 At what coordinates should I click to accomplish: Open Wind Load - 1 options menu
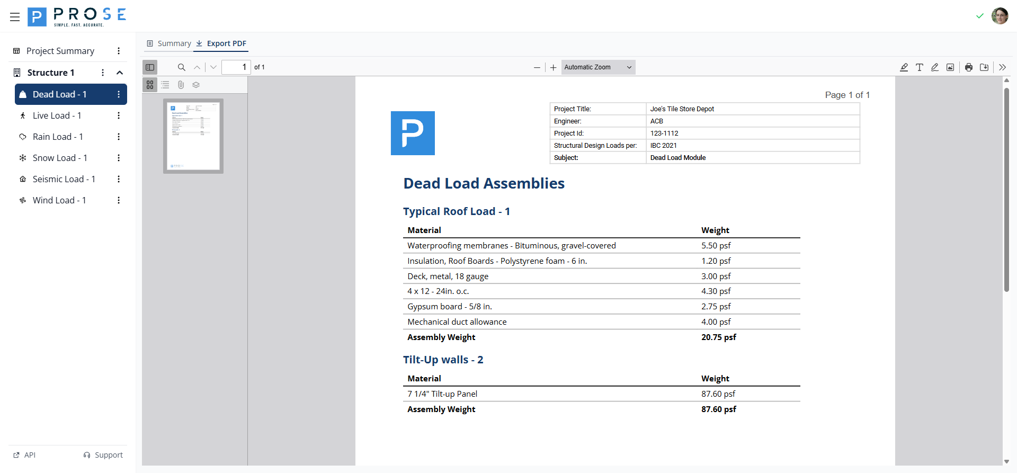119,200
